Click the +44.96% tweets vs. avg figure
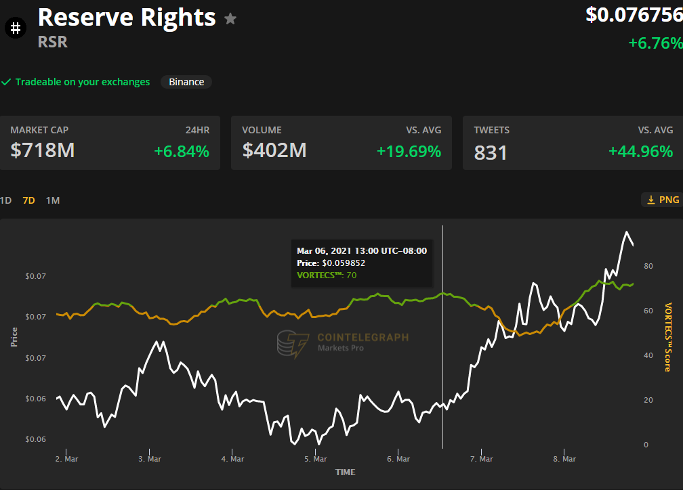This screenshot has height=490, width=683. (641, 152)
